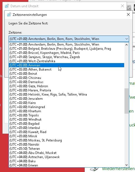Image resolution: width=135 pixels, height=172 pixels.
Task: Pick (UTC+02:00) Helsinki, Kiew, Riga option
Action: (x=66, y=94)
